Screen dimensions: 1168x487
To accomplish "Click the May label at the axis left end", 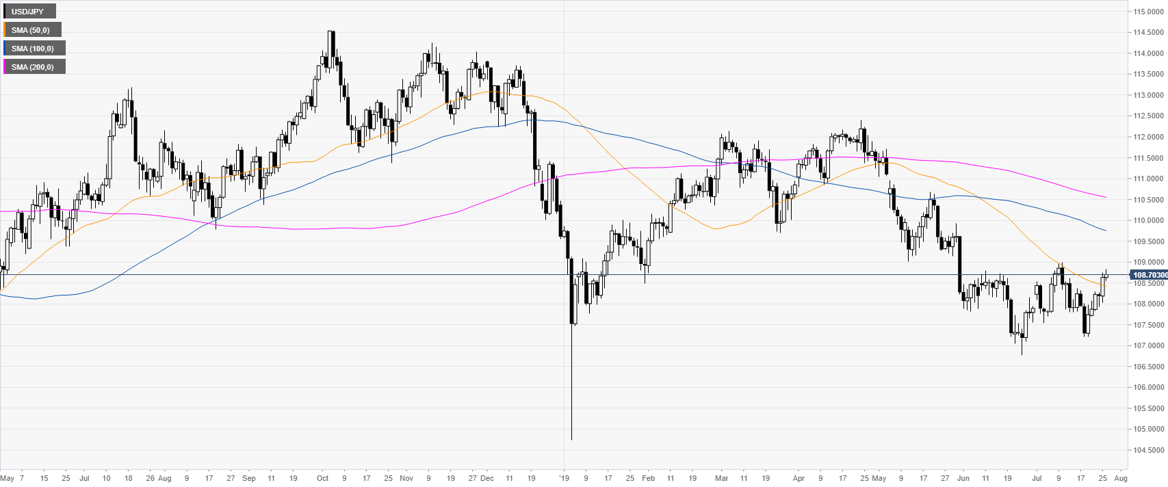I will pyautogui.click(x=8, y=478).
